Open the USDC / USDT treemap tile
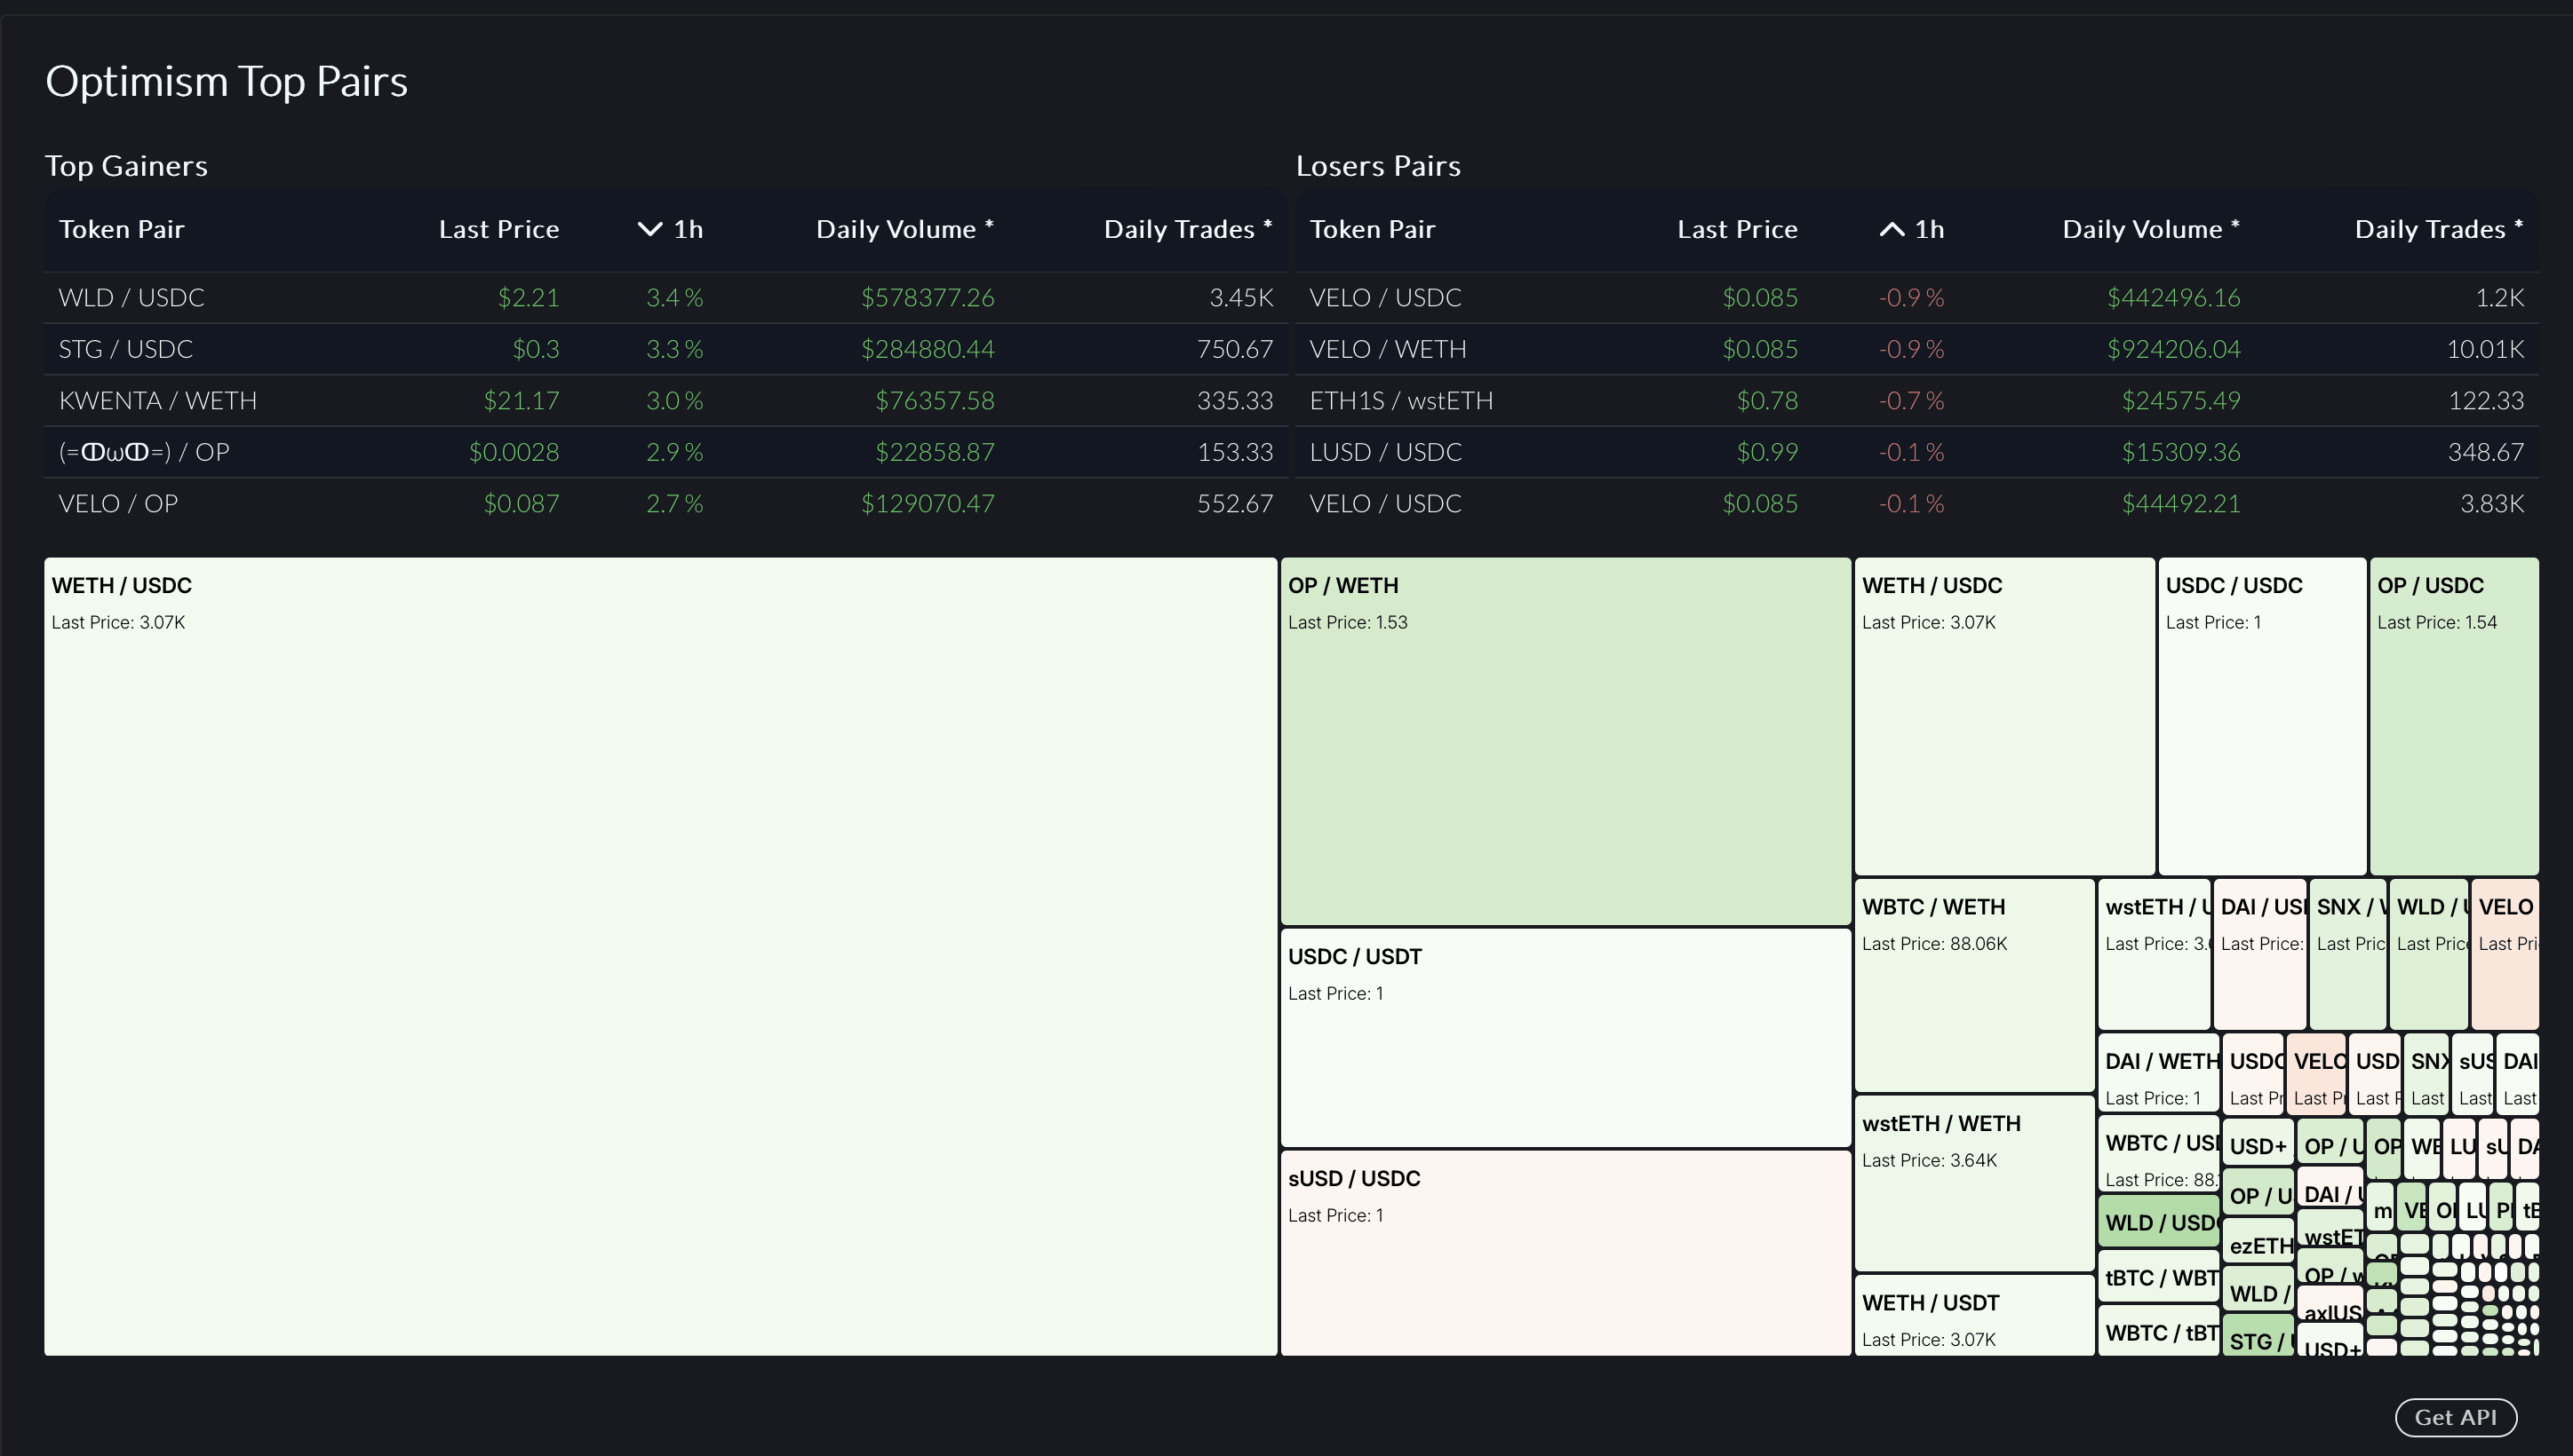The image size is (2573, 1456). click(x=1565, y=1037)
